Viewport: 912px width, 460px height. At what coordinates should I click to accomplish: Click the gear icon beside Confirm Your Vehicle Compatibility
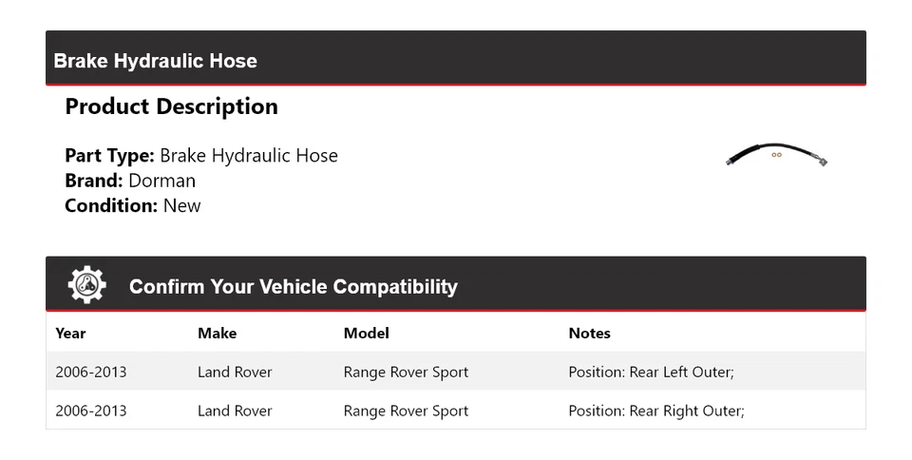(x=86, y=285)
